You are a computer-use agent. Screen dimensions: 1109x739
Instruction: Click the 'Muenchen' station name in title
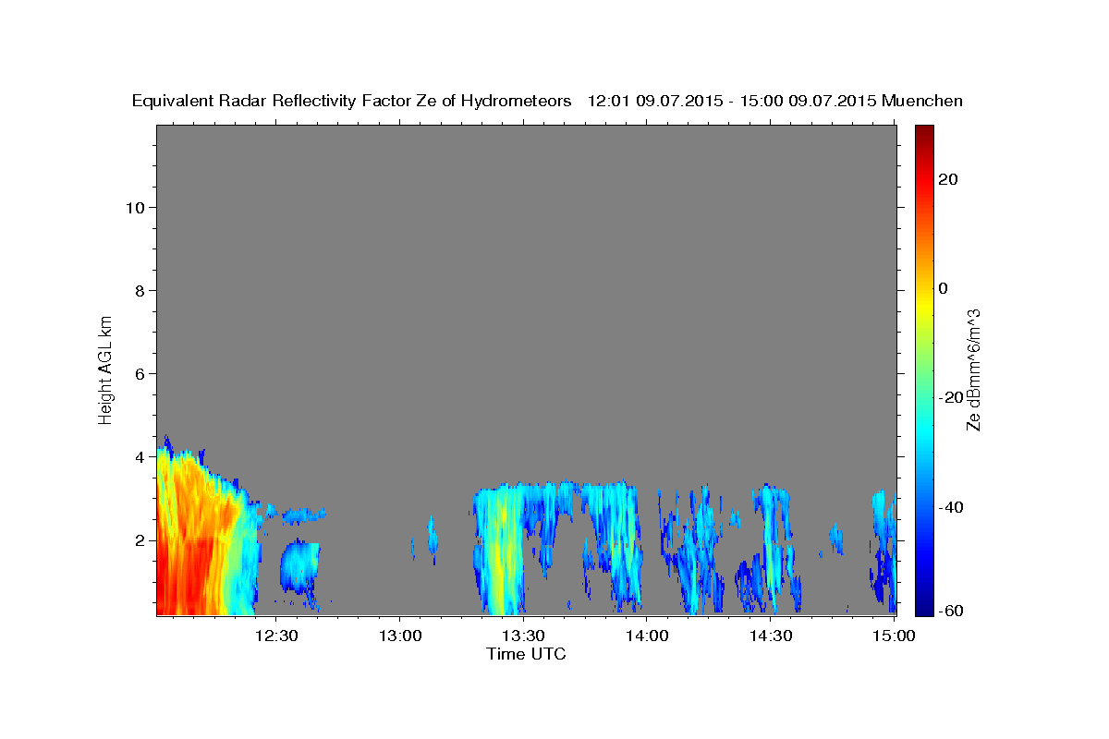922,101
